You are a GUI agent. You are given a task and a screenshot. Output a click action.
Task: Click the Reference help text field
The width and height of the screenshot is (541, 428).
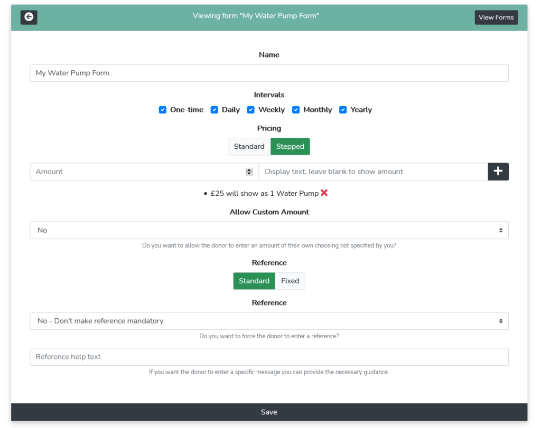pos(269,357)
